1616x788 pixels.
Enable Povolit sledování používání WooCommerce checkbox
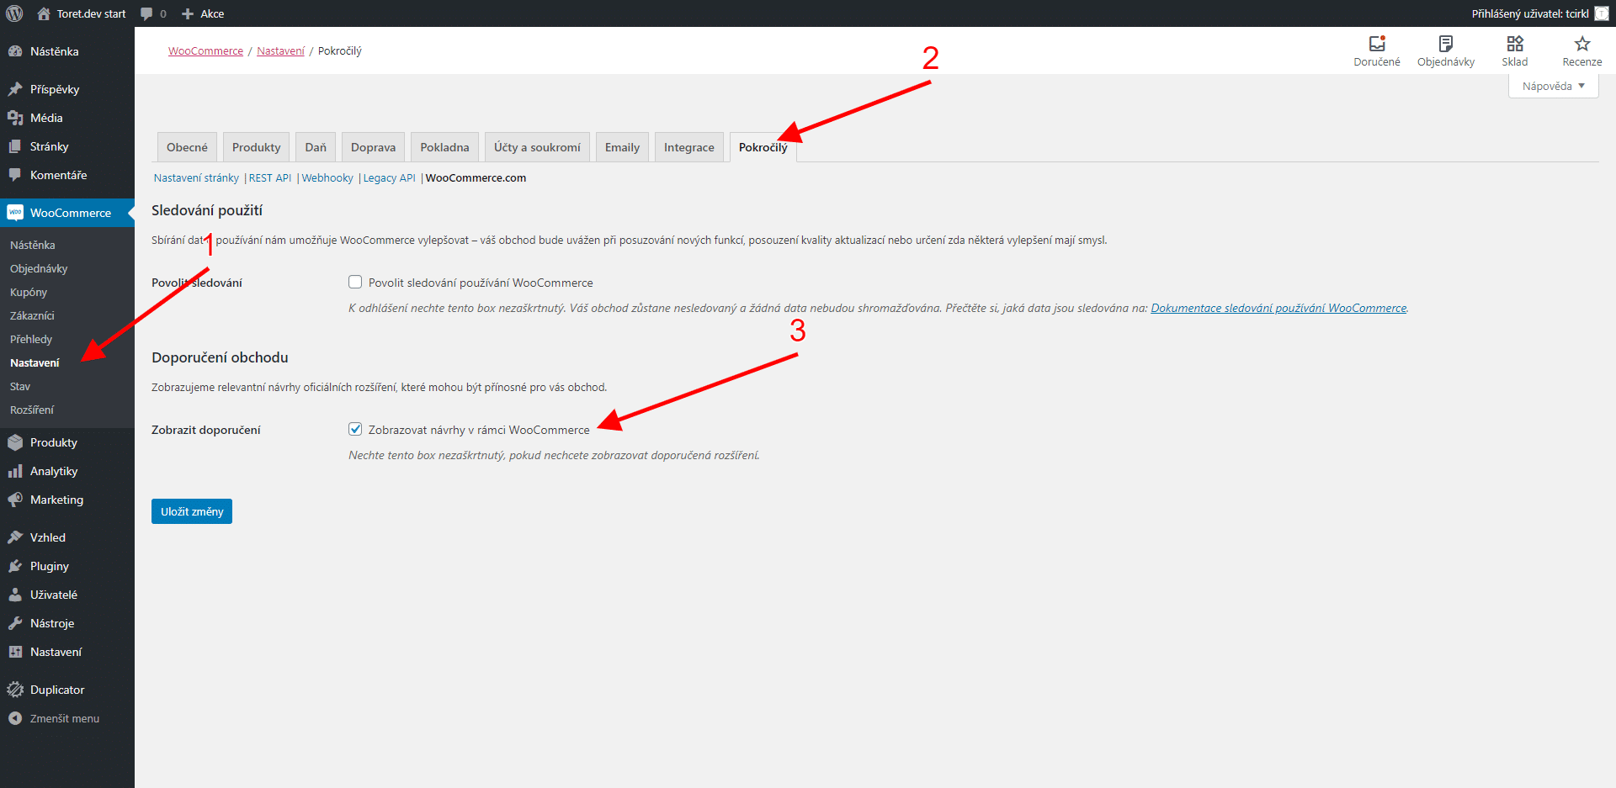tap(355, 283)
